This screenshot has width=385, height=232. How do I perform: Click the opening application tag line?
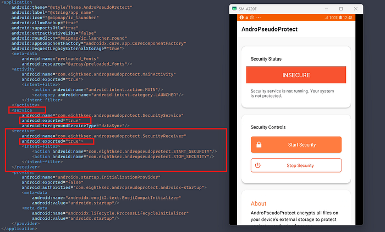click(16, 2)
